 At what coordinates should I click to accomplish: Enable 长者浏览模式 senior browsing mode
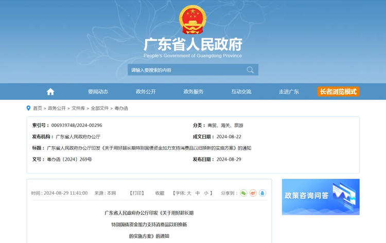(x=338, y=91)
